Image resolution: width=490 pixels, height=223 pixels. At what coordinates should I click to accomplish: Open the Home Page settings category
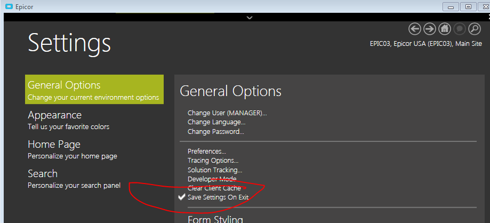click(x=73, y=149)
